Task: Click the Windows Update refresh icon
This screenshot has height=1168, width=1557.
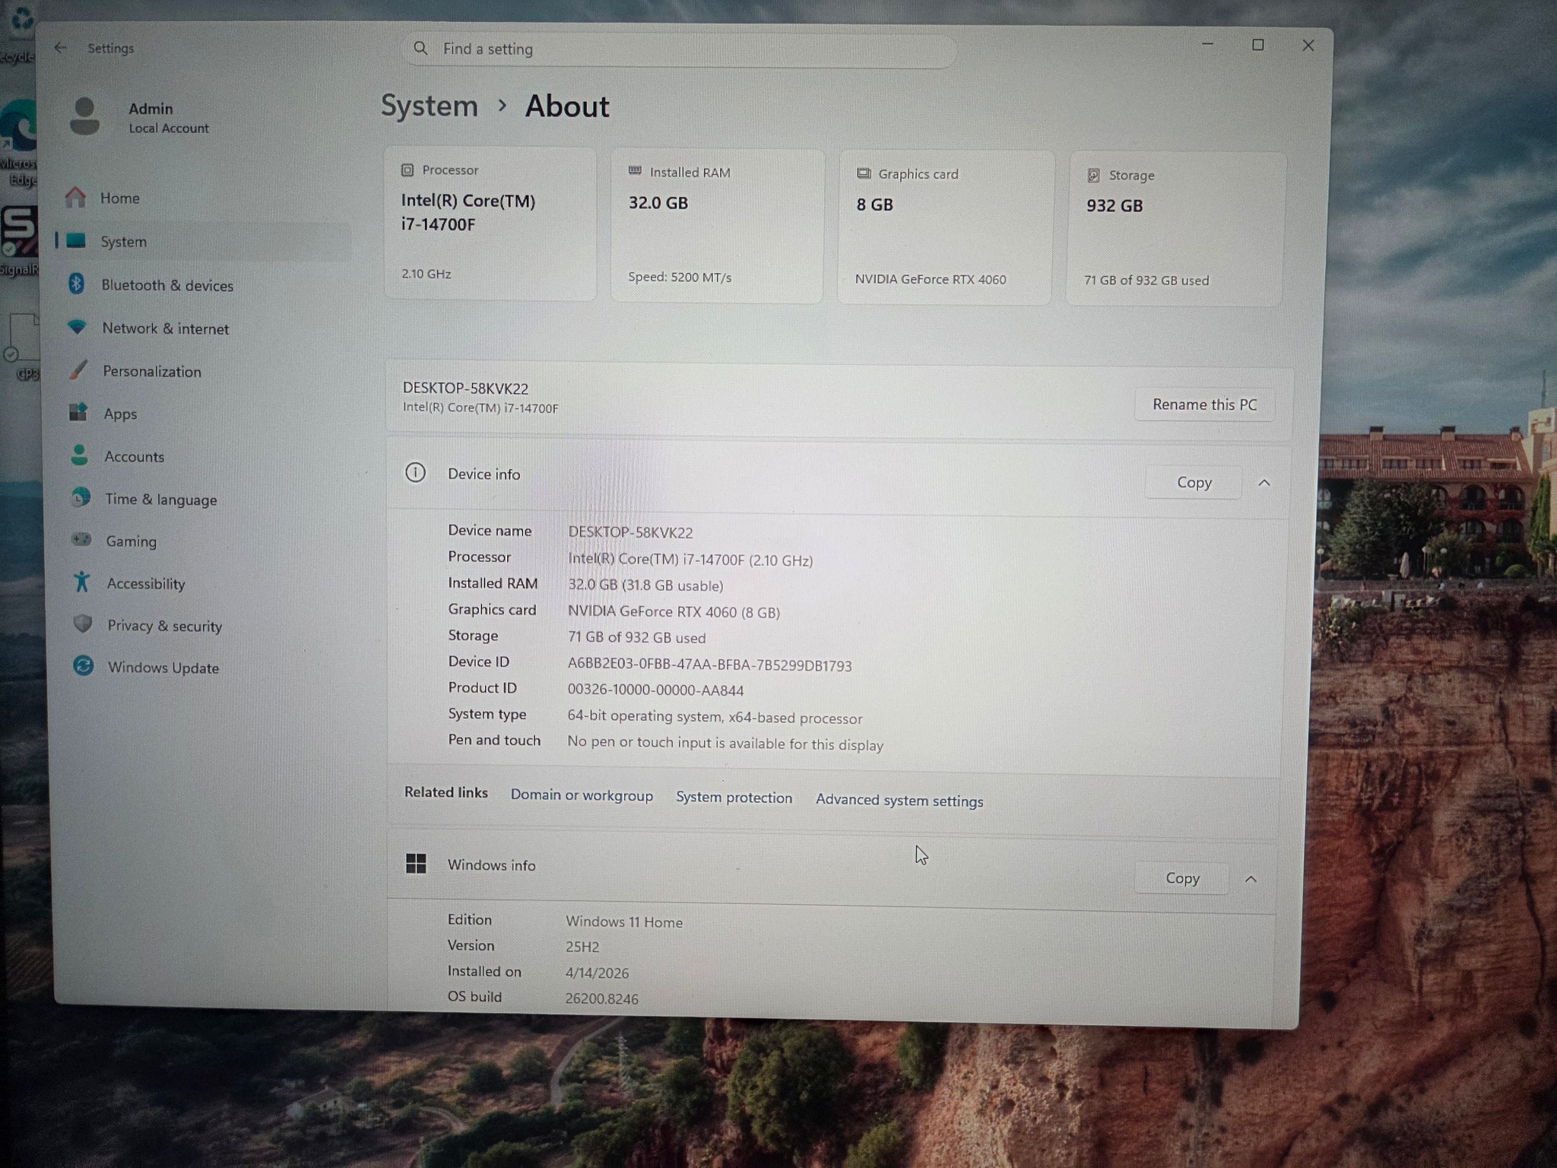Action: click(84, 666)
